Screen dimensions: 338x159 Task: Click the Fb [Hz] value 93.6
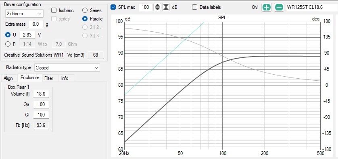[41, 125]
